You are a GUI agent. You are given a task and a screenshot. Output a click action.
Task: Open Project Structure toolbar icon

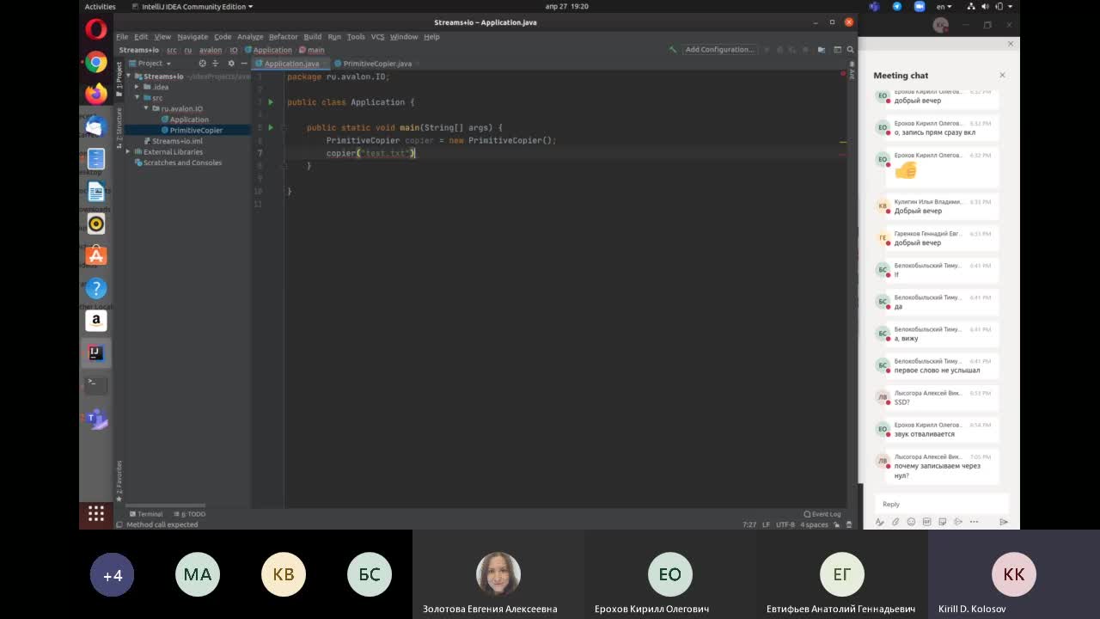[x=822, y=50]
